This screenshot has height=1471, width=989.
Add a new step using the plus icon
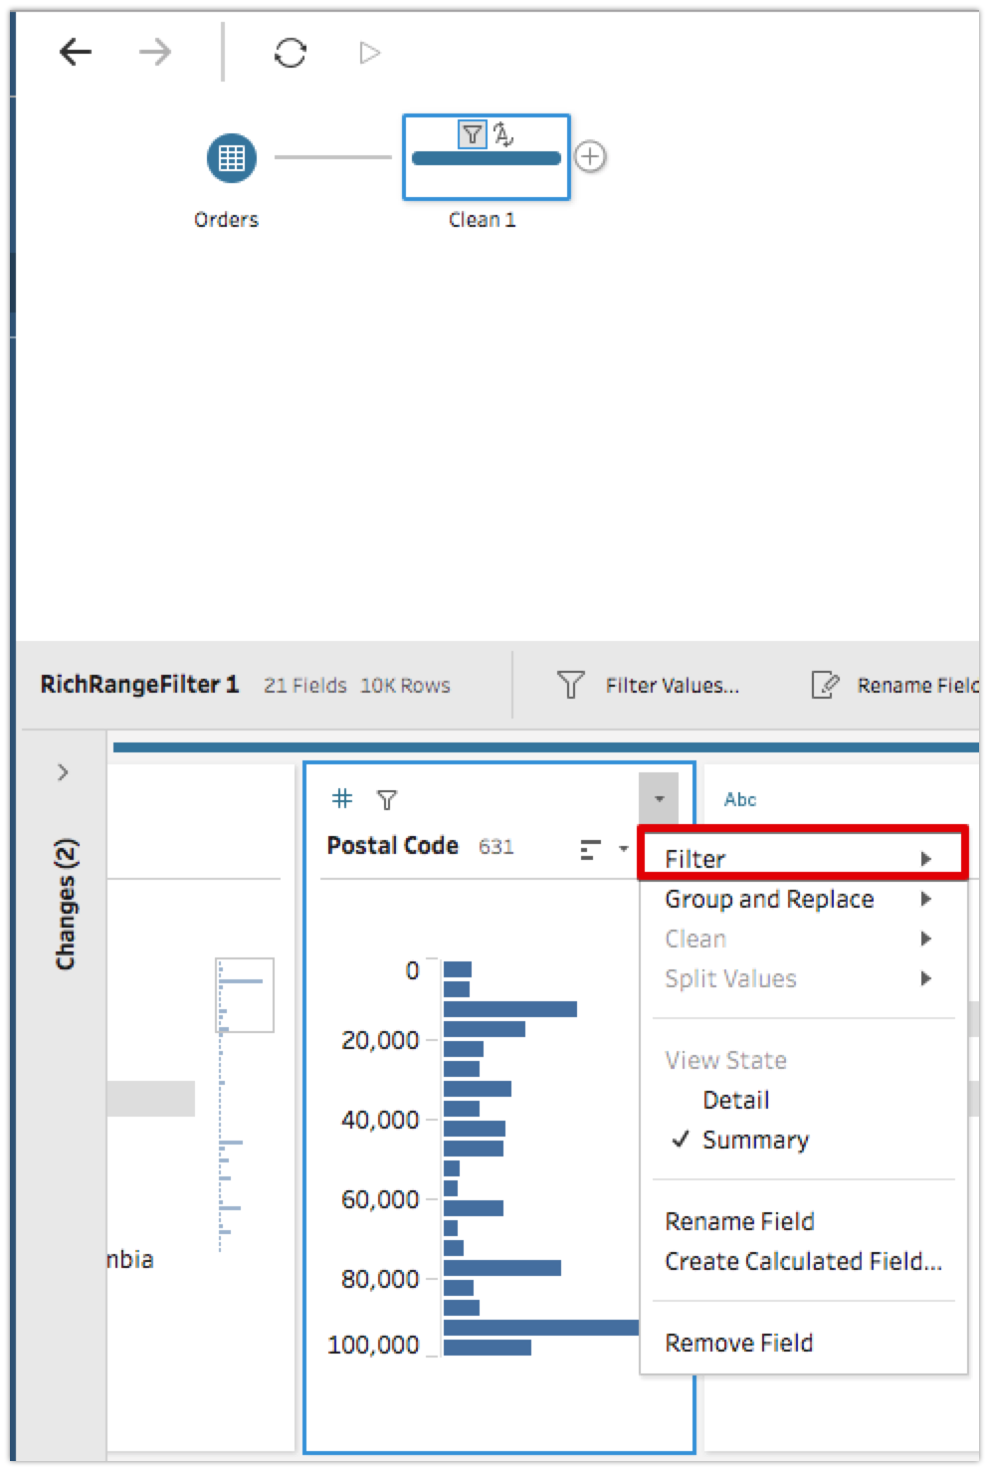point(591,157)
